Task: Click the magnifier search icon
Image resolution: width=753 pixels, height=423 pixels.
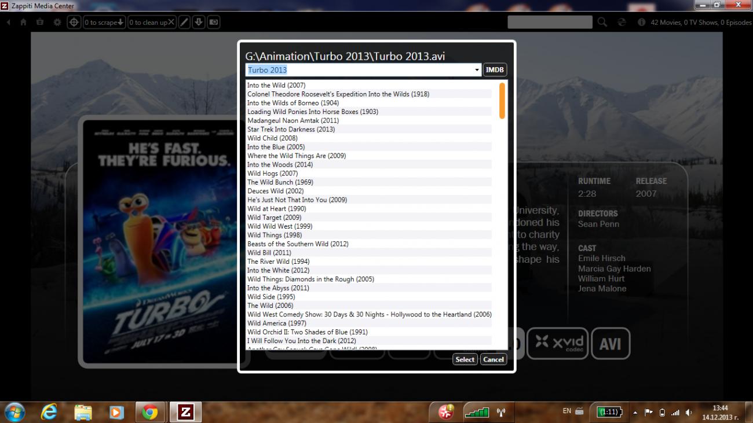Action: (x=602, y=23)
